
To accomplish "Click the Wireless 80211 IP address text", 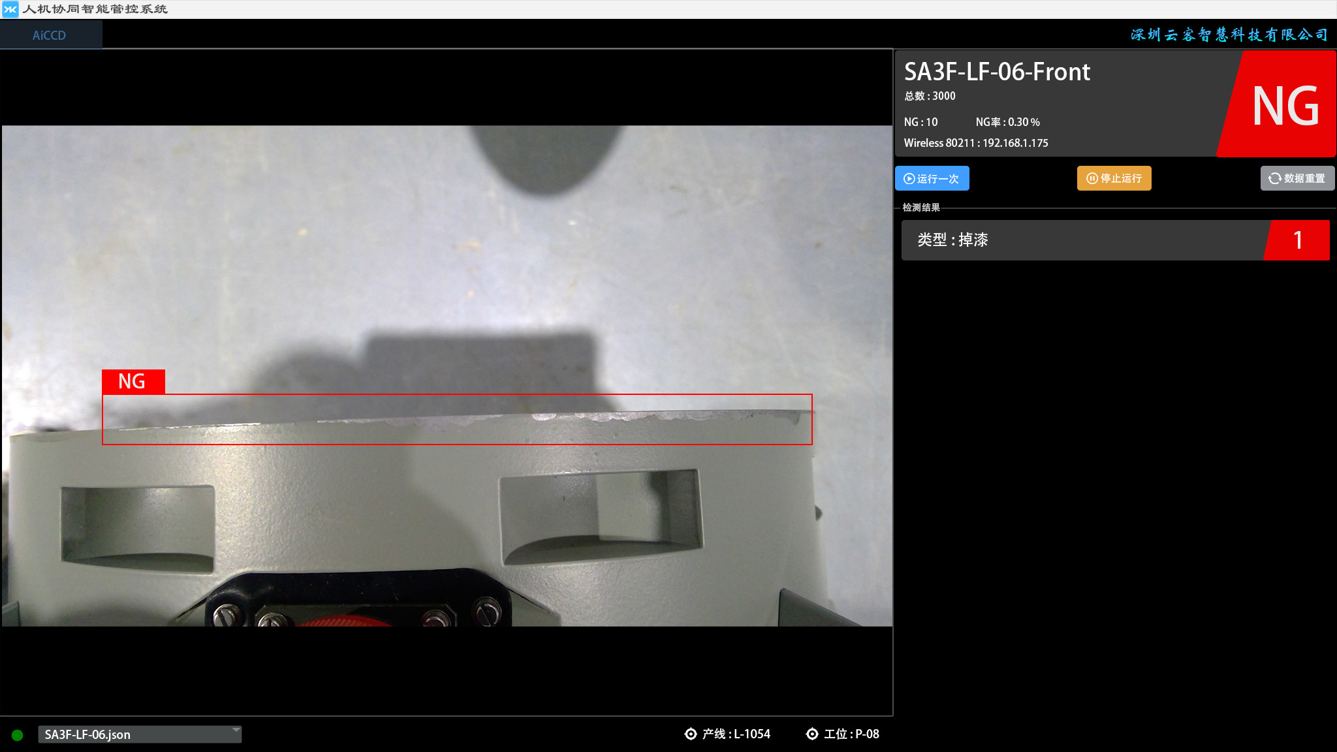I will (x=976, y=143).
